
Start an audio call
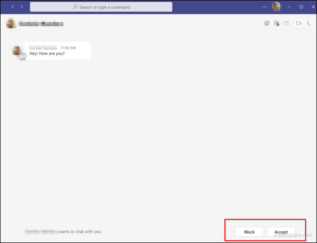click(x=309, y=23)
